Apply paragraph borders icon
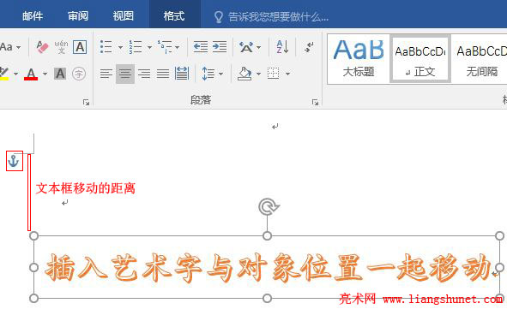 tap(274, 74)
